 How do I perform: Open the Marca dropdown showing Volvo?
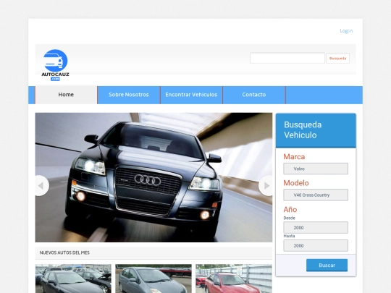[316, 169]
